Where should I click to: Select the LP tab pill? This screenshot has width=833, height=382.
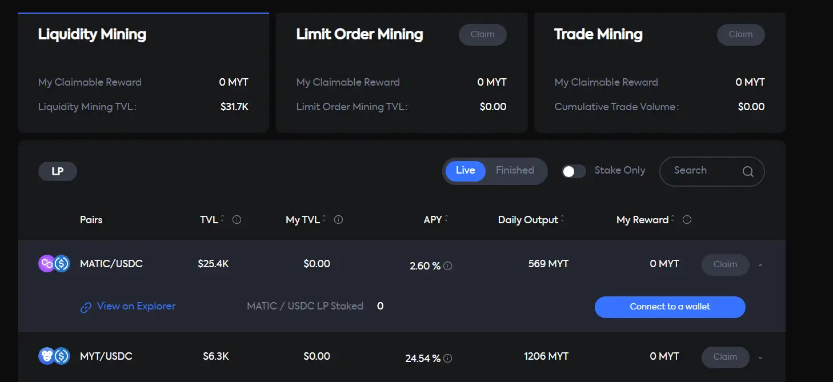tap(58, 171)
